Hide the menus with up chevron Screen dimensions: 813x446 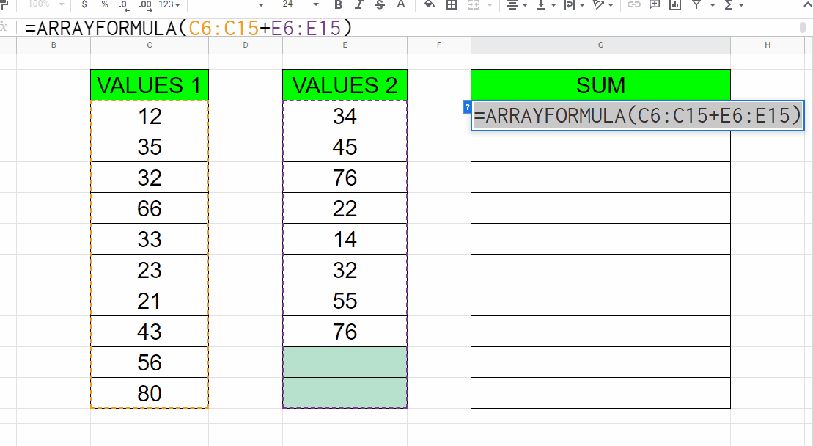tap(807, 4)
